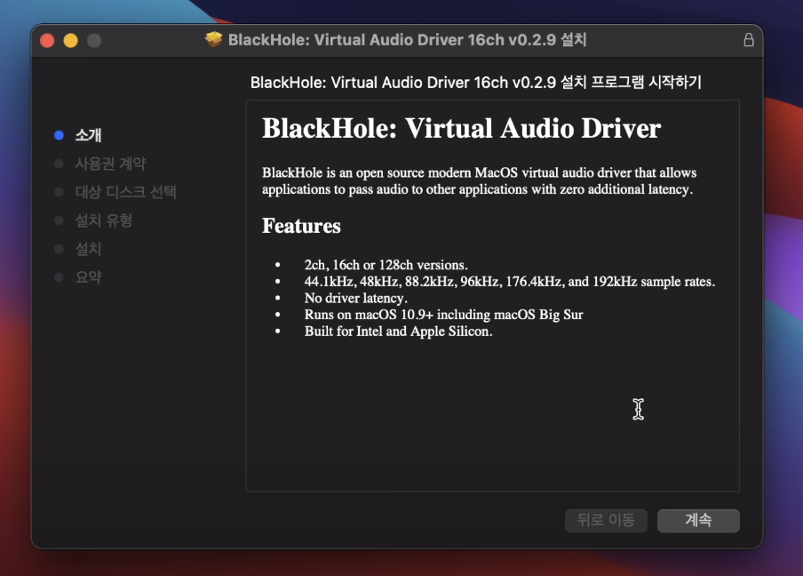The width and height of the screenshot is (803, 576).
Task: Select the 설치 유형 step
Action: 103,220
